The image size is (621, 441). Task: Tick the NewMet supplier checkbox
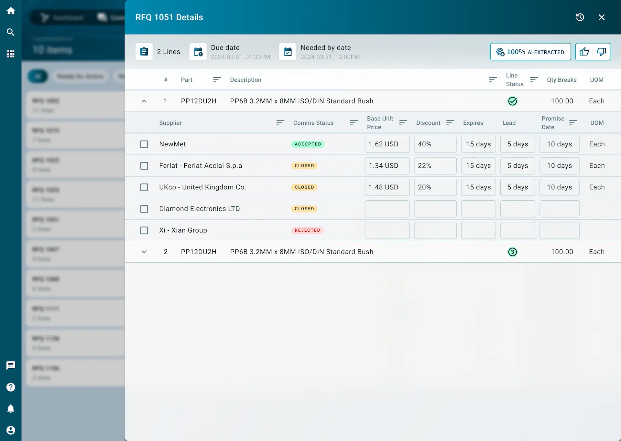pyautogui.click(x=144, y=144)
